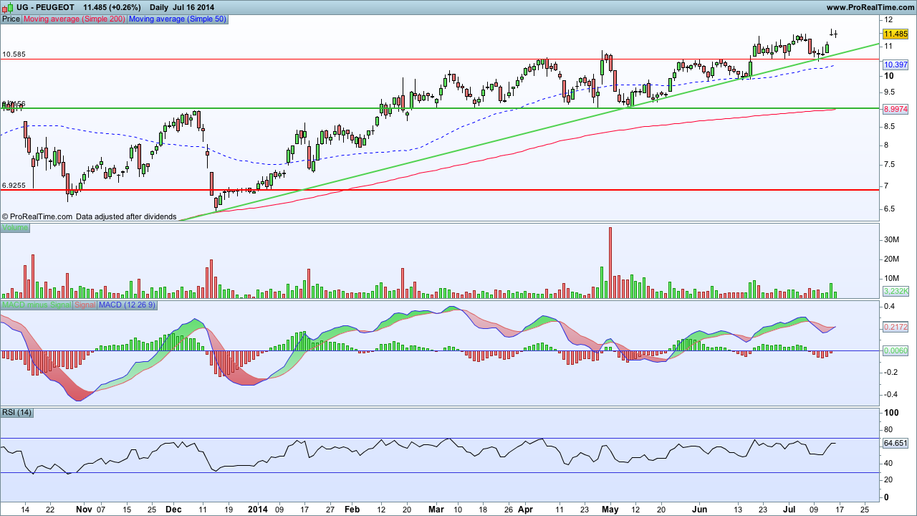917x516 pixels.
Task: Click the red 8.9974 moving average tag
Action: [896, 109]
